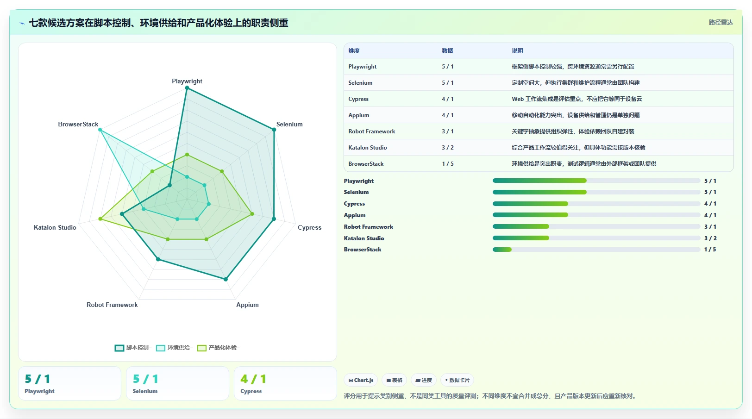
Task: Click the Selenium progress bar
Action: point(596,192)
